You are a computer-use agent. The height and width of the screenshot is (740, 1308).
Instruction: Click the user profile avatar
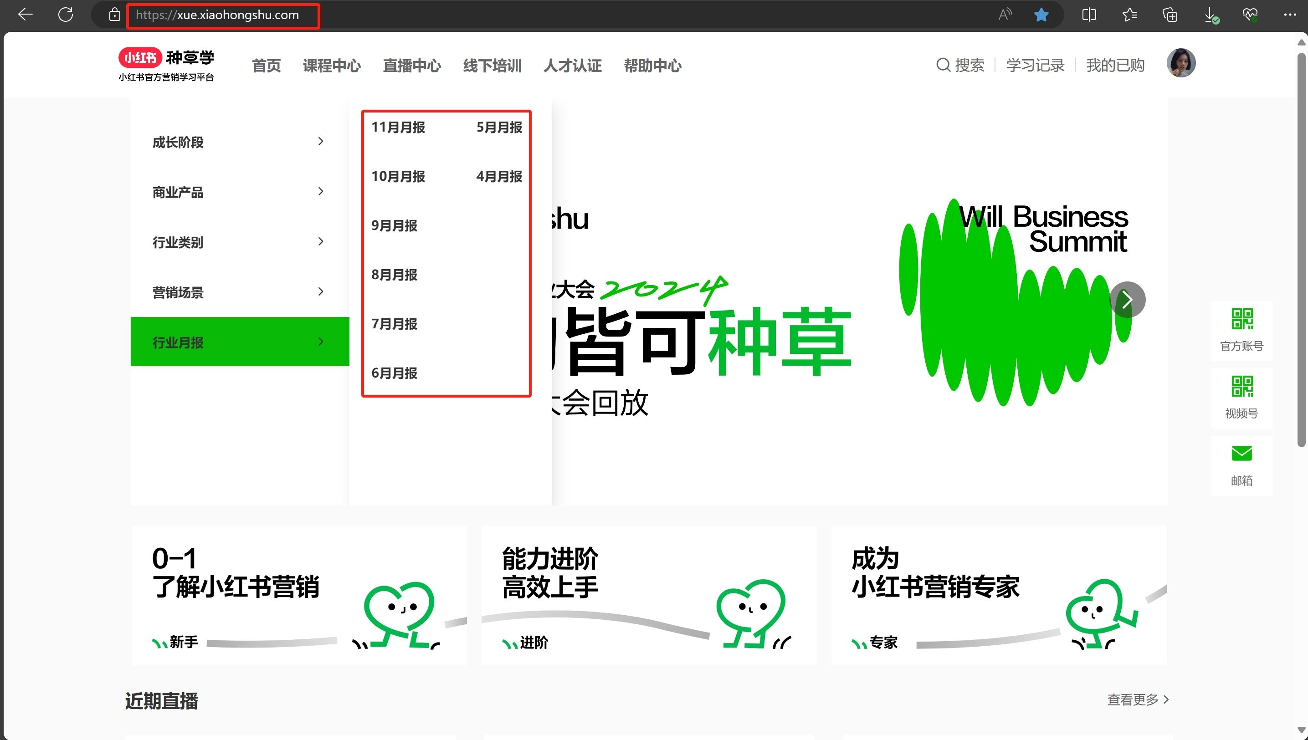click(x=1180, y=63)
